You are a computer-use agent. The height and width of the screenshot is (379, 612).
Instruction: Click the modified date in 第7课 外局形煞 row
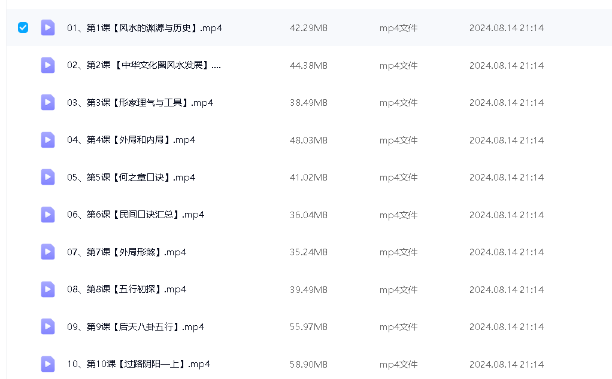(x=506, y=252)
